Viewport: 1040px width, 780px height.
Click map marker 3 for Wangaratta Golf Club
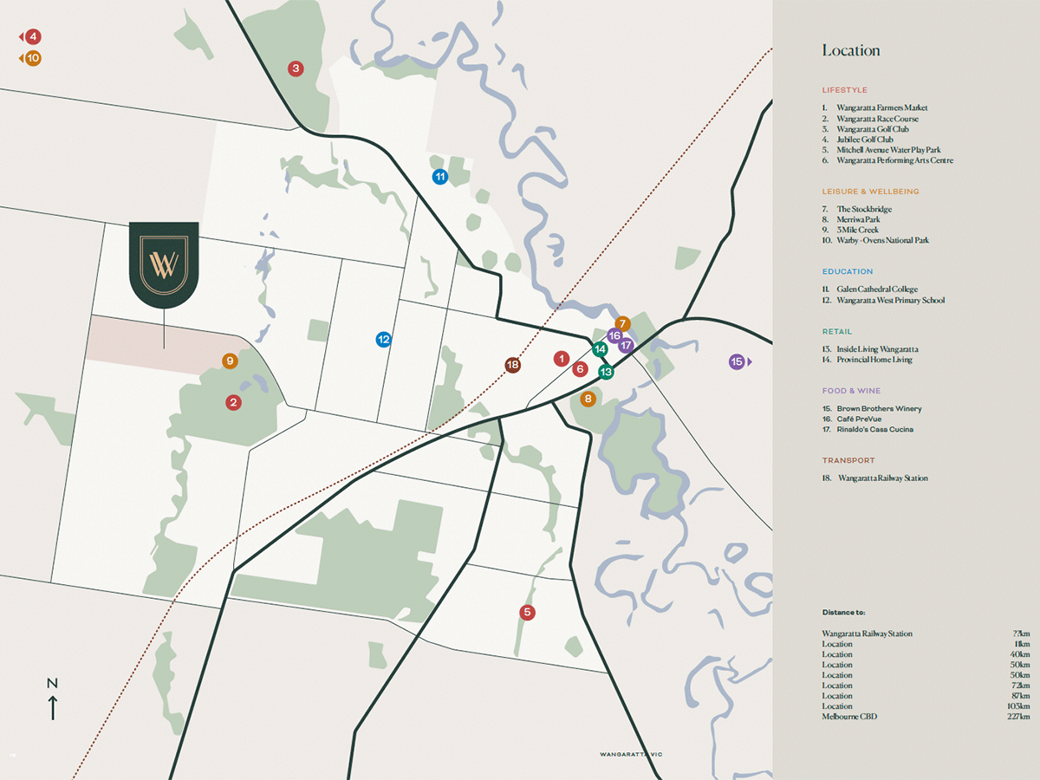[x=296, y=68]
